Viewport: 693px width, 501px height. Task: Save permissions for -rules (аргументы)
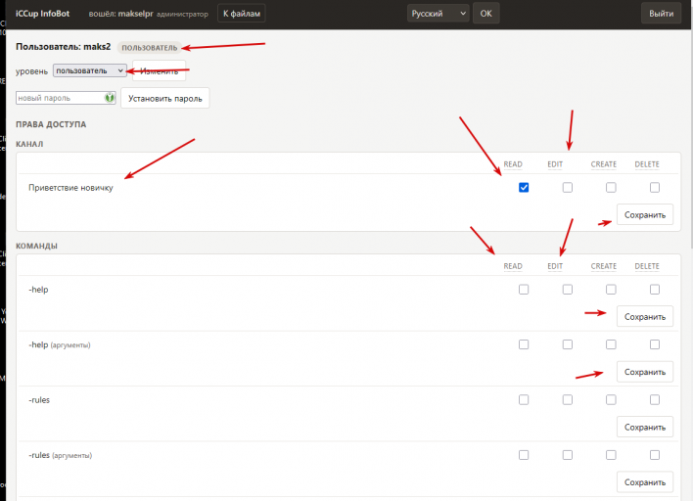coord(645,482)
